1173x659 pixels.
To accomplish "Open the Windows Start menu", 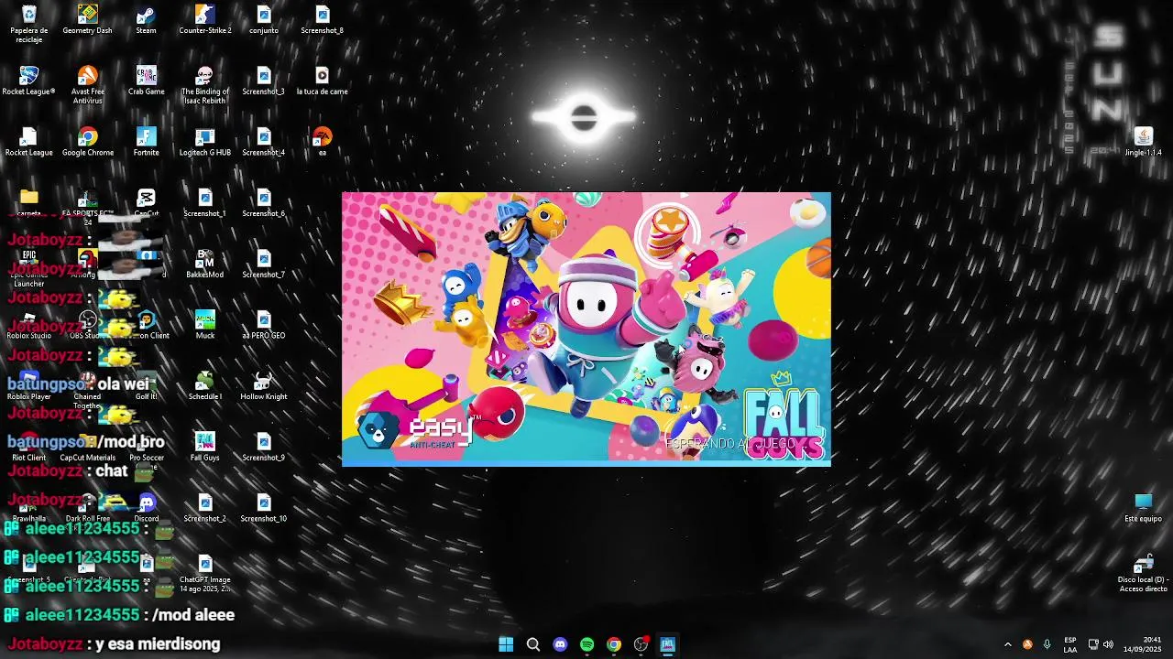I will (x=506, y=644).
